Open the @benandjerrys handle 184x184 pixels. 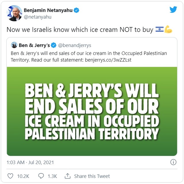pos(75,45)
